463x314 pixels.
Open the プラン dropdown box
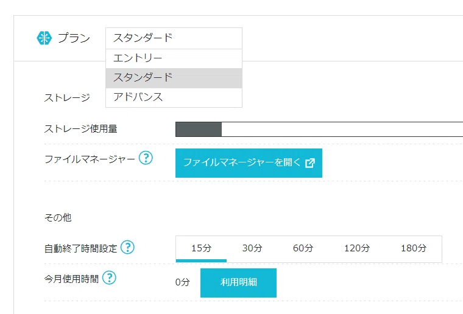click(174, 38)
